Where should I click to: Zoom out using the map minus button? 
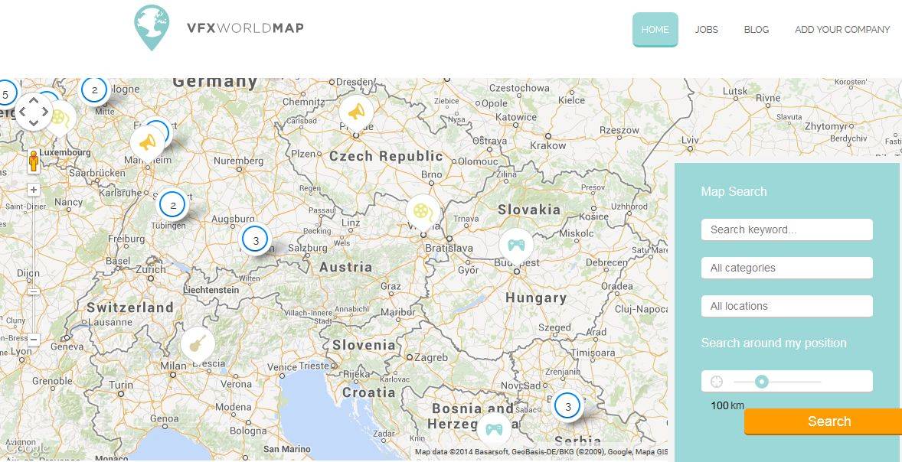pyautogui.click(x=34, y=339)
